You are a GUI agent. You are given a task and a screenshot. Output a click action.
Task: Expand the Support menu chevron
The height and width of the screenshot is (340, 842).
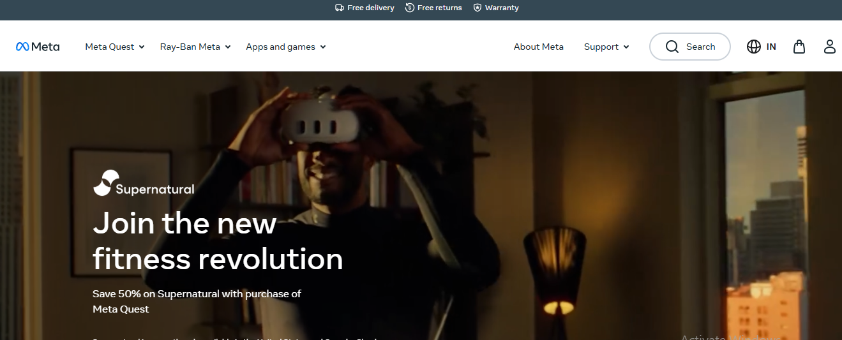click(x=626, y=47)
